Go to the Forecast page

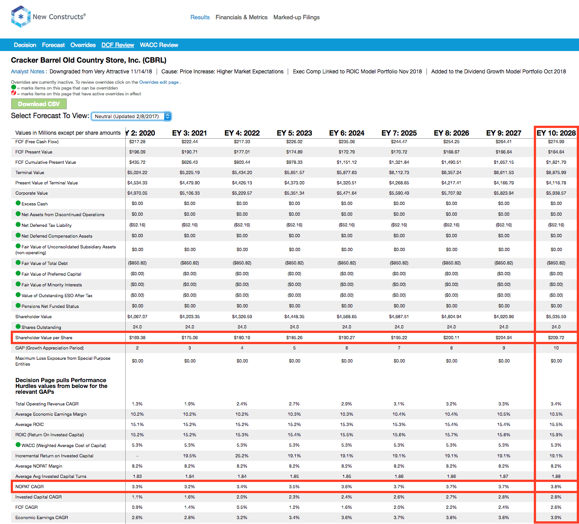(53, 45)
